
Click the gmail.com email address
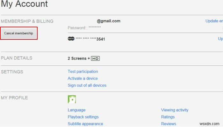click(108, 21)
